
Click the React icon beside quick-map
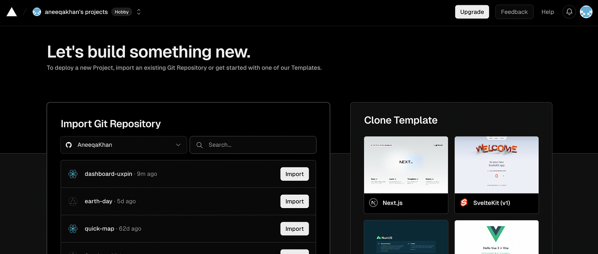(73, 229)
